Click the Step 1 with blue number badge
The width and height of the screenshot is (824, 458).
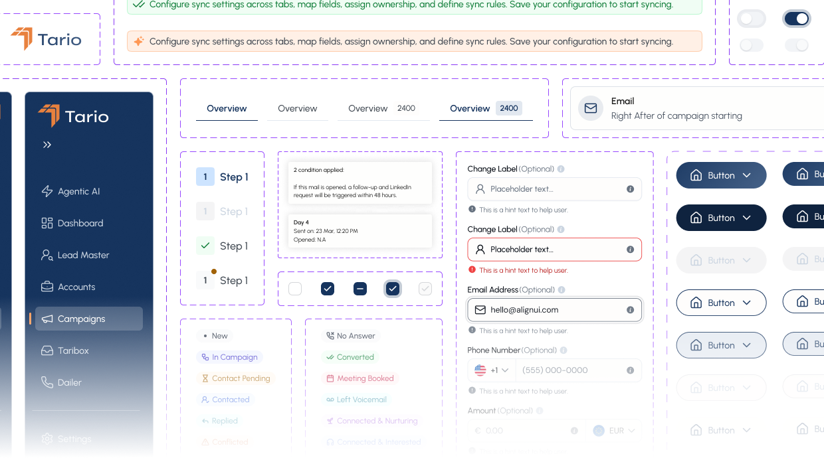pos(222,177)
